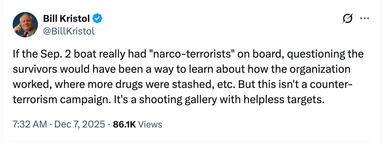Open the @BillKristol handle link
Screen dimensions: 385x143
click(x=69, y=31)
